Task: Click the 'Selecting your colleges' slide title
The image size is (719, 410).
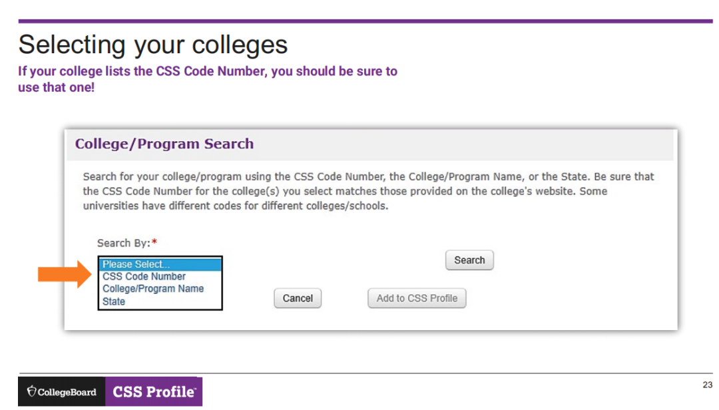Action: coord(153,45)
